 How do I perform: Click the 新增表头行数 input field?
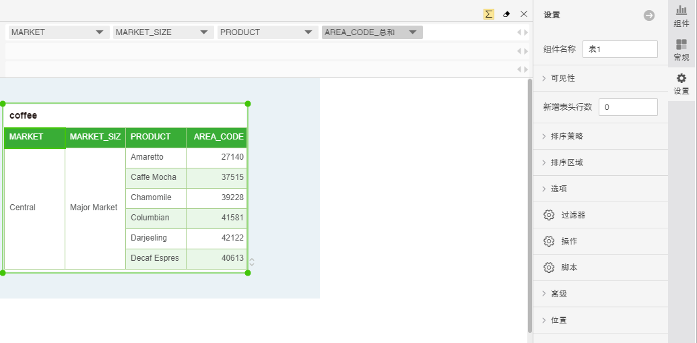(x=628, y=107)
